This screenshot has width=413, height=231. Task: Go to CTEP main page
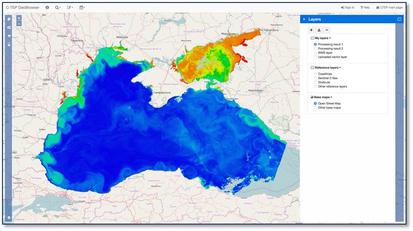click(389, 7)
